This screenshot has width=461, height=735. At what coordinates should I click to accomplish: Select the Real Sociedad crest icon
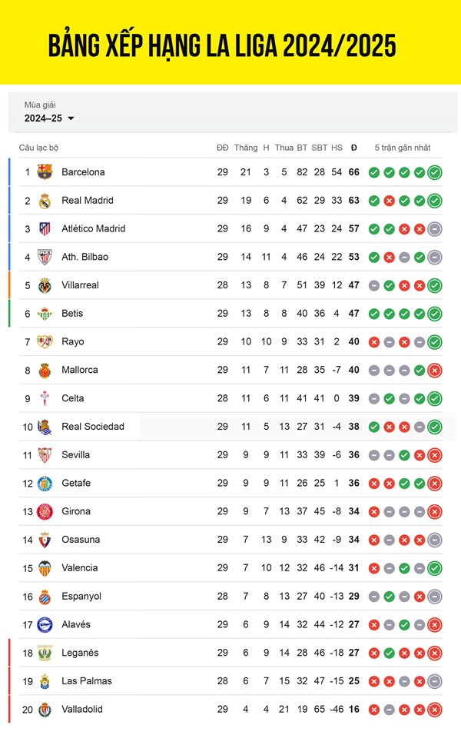point(45,427)
